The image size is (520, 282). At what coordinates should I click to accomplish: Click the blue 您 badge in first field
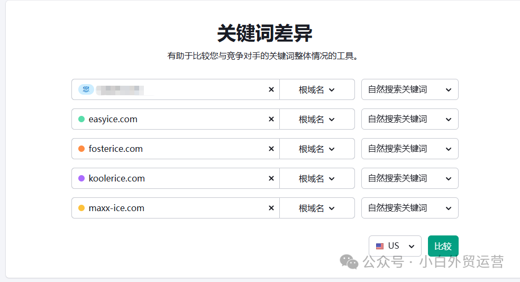pos(86,89)
